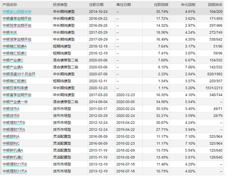This screenshot has width=226, height=176.
Task: Select the 10.73% return value
Action: click(162, 171)
